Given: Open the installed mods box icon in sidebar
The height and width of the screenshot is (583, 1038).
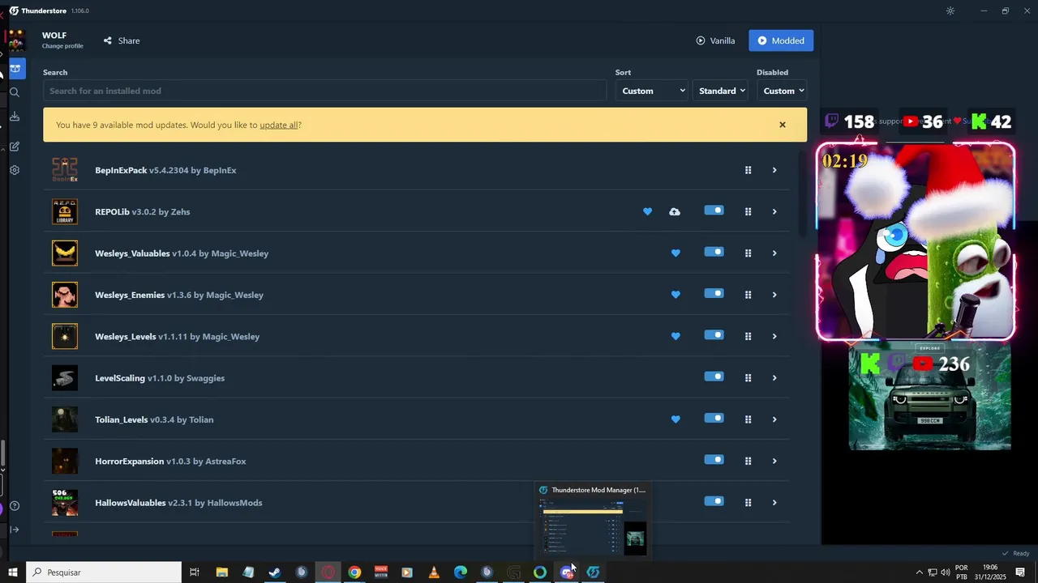Looking at the screenshot, I should coord(15,69).
